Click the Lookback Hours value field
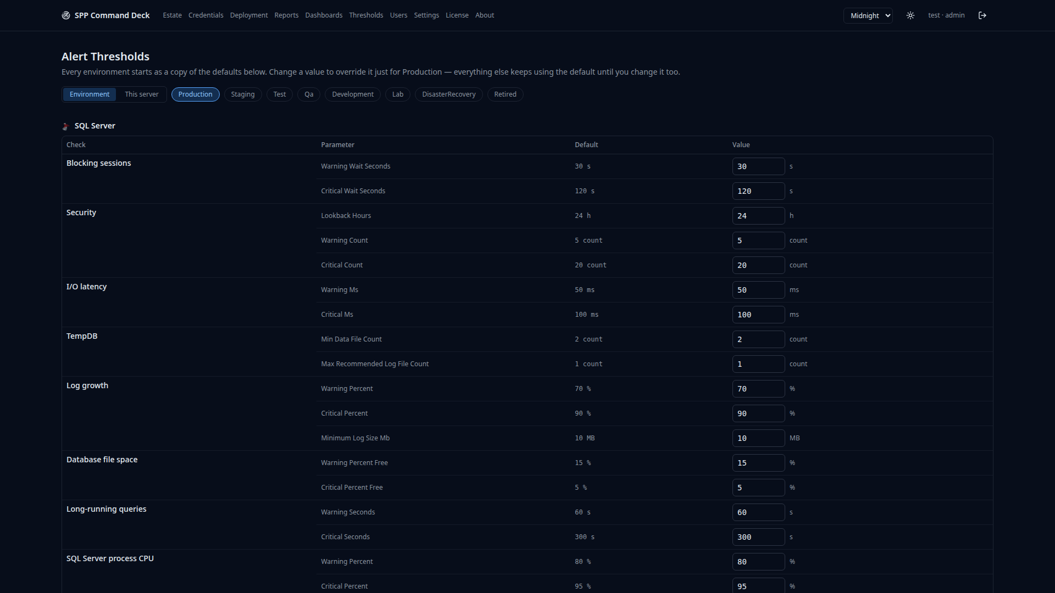 [758, 216]
